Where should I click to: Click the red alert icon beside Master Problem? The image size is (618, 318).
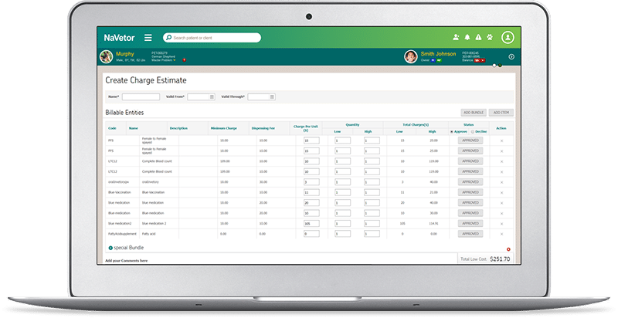point(184,60)
